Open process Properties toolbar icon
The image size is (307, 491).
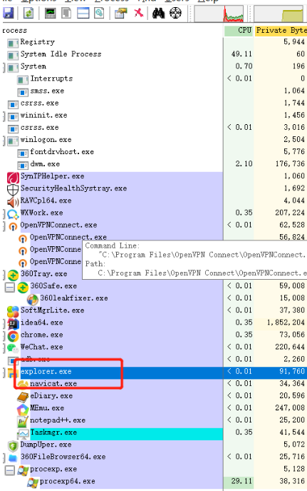tap(120, 13)
